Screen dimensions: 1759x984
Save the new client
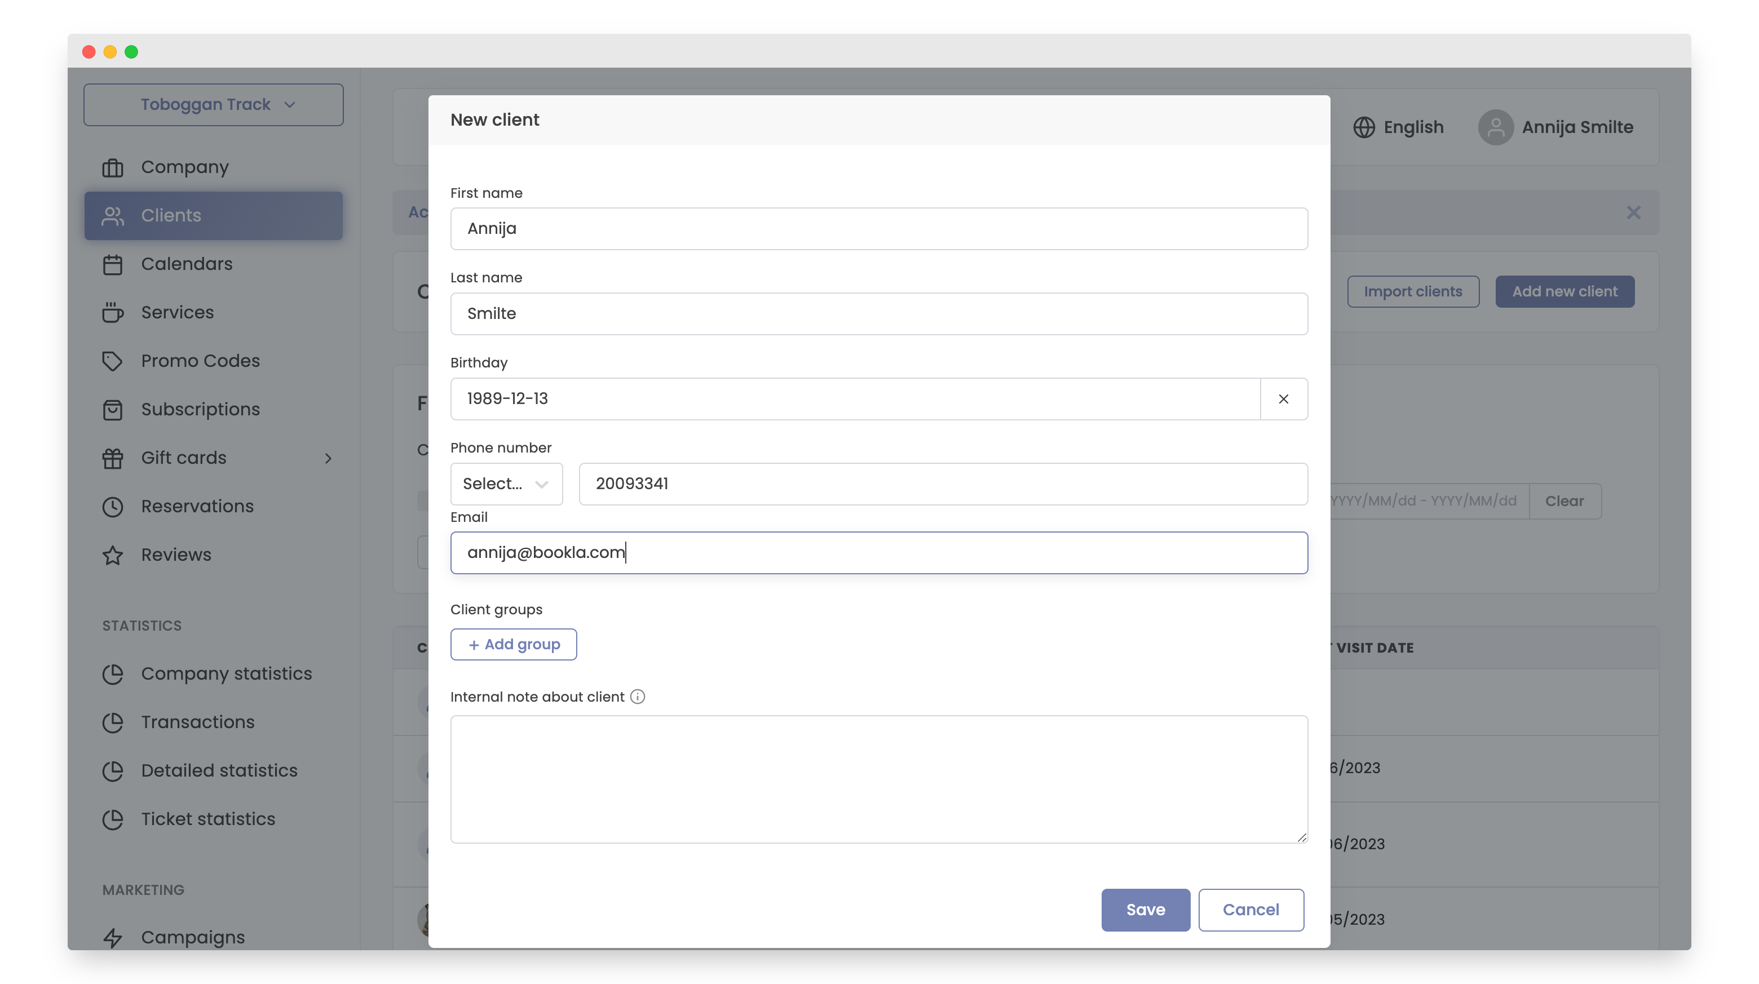[x=1145, y=910]
